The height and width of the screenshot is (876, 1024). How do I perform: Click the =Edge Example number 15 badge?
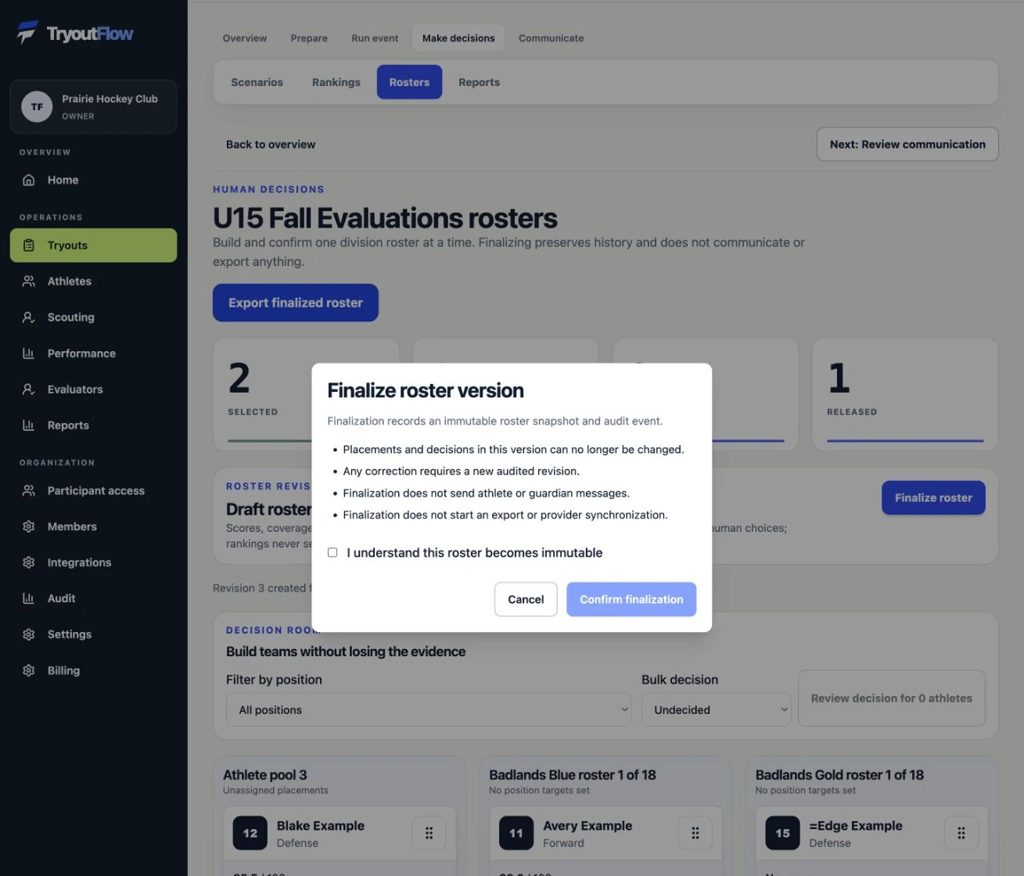coord(782,834)
